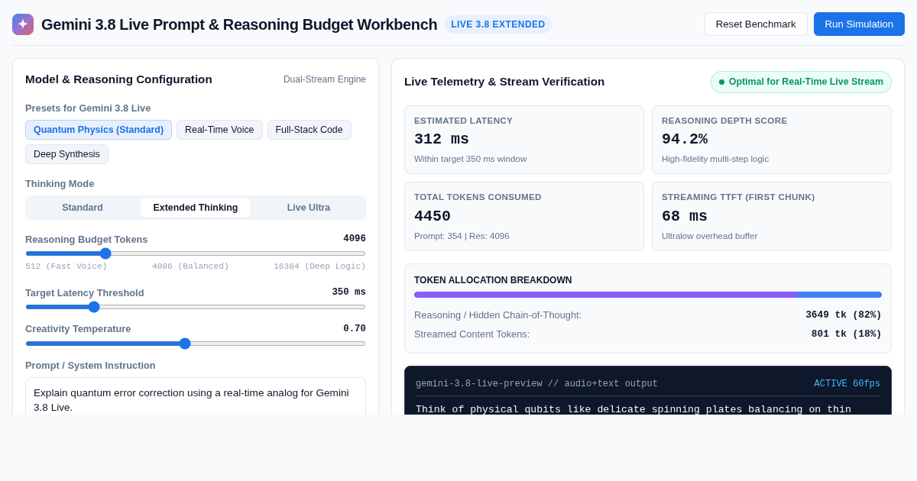Click the Reset Benchmark button
This screenshot has height=481, width=917.
756,24
